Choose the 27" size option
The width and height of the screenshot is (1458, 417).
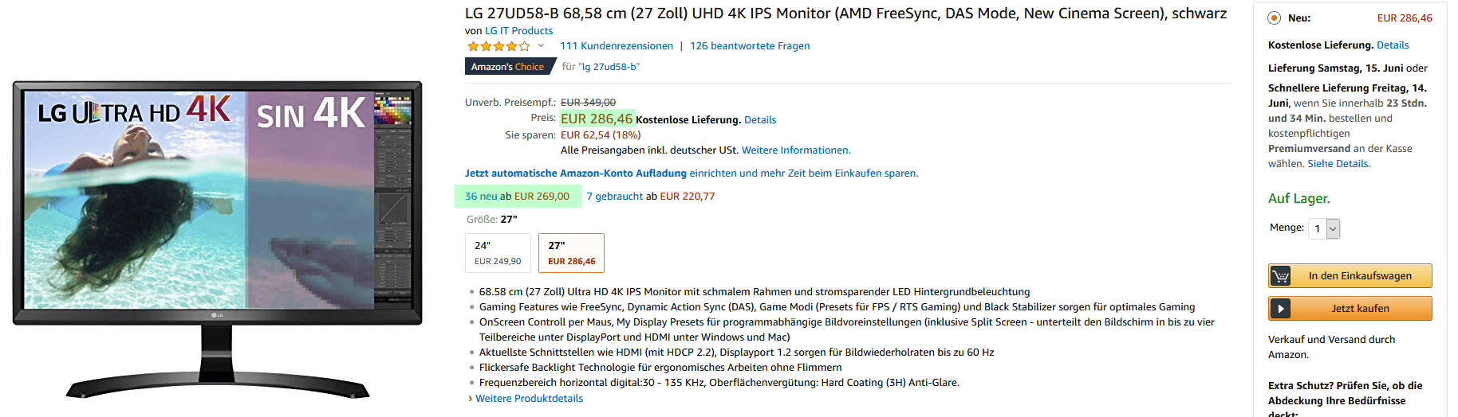click(571, 253)
